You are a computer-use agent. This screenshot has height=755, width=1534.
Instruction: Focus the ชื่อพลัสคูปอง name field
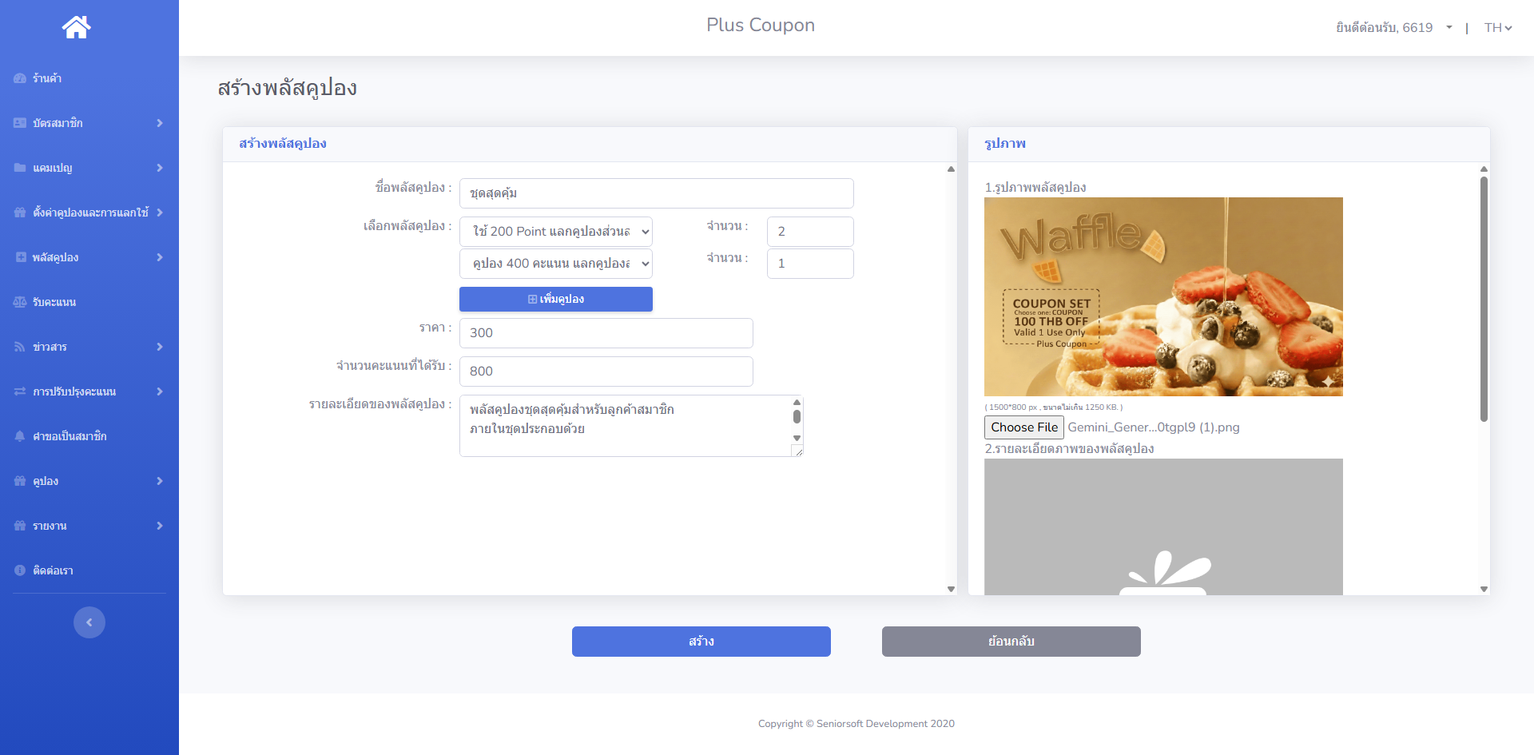point(657,193)
